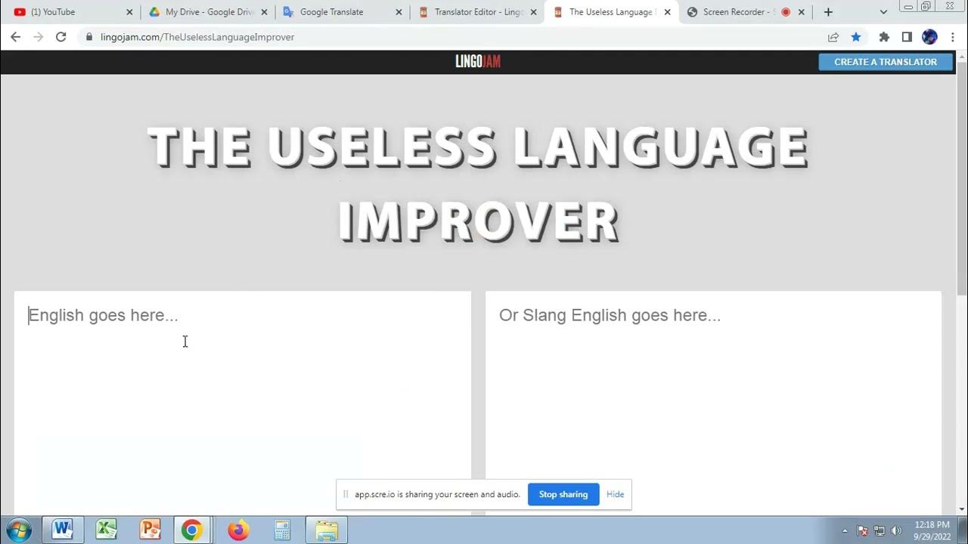Open Microsoft Excel from taskbar
The image size is (968, 544).
pos(106,530)
